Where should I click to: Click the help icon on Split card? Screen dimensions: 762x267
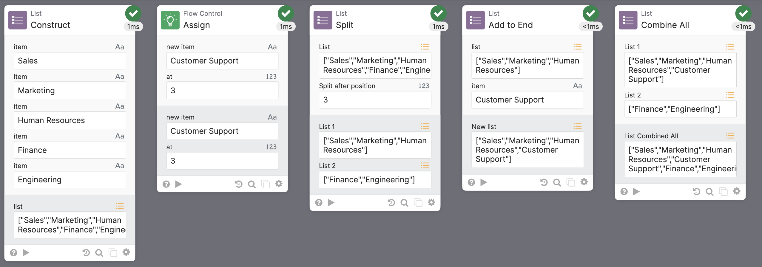click(319, 203)
